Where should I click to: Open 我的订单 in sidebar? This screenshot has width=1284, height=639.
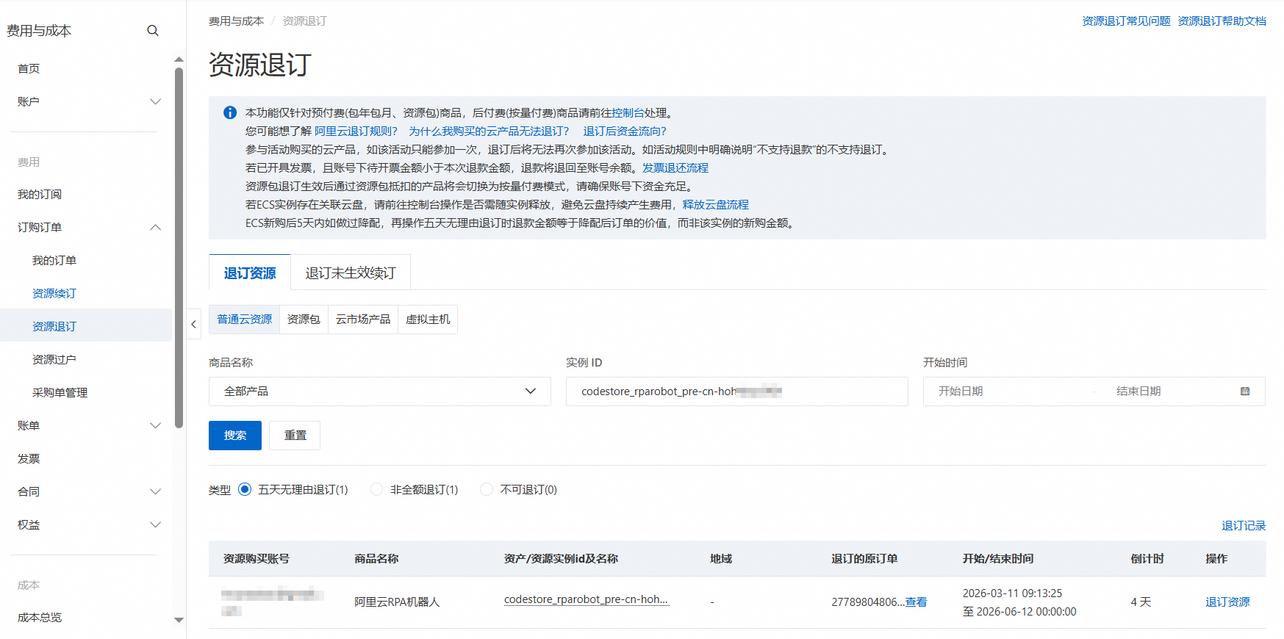(54, 260)
